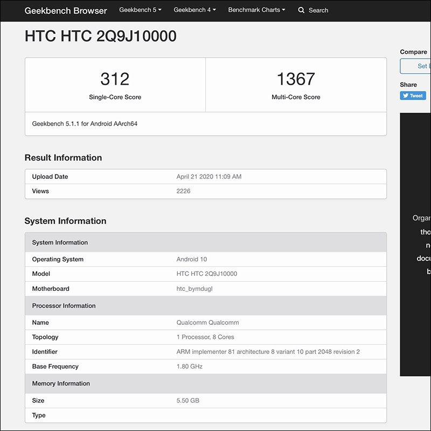Click the Twitter bird icon on Tweet button
Image resolution: width=431 pixels, height=431 pixels.
tap(405, 96)
